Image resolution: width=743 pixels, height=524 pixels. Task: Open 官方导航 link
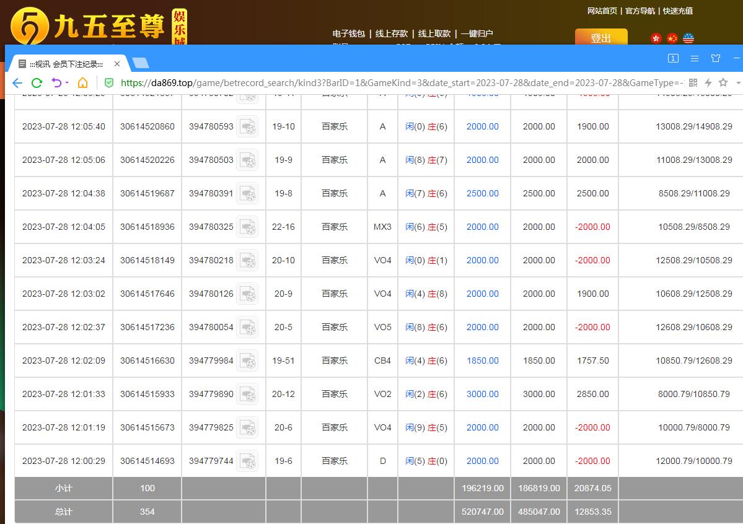[640, 11]
